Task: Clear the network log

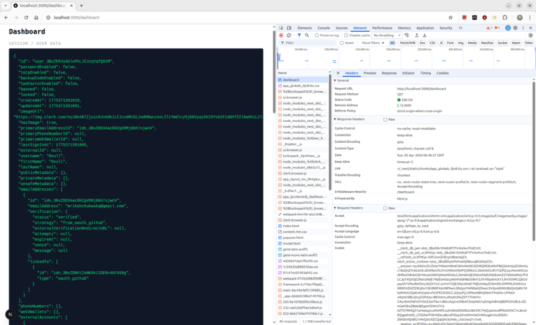Action: (289, 35)
